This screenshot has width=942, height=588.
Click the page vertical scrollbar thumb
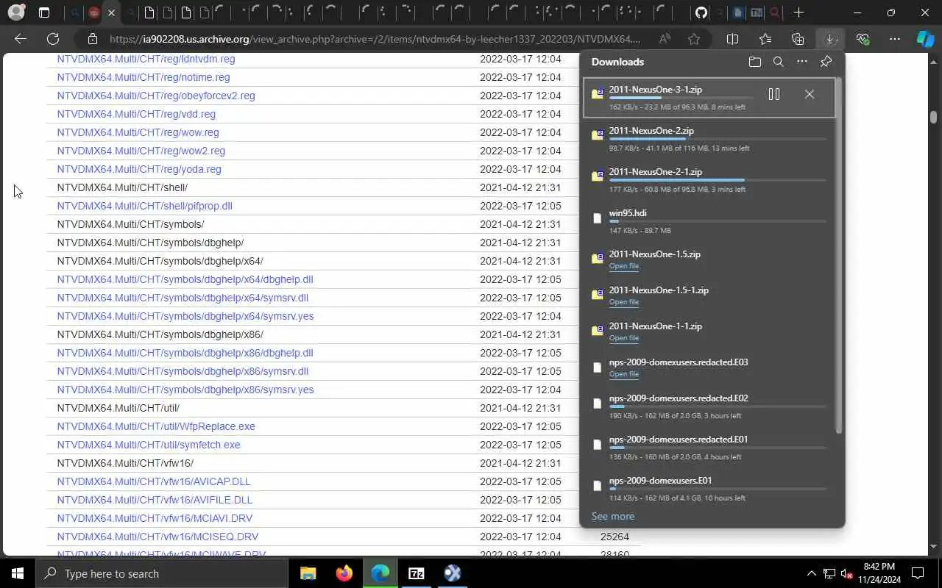click(x=933, y=117)
